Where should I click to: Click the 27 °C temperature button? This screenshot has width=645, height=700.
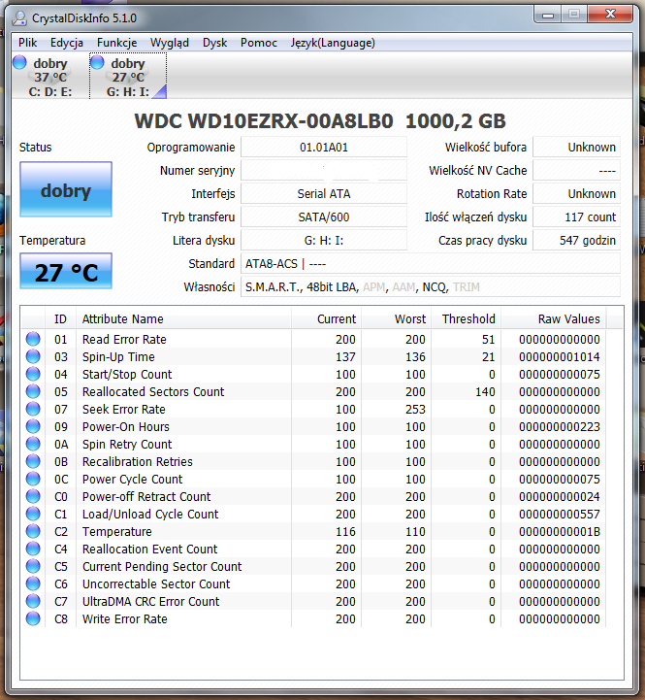(x=66, y=272)
